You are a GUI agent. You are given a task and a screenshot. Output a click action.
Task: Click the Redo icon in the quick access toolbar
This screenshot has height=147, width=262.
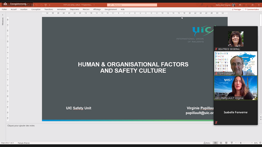point(42,5)
